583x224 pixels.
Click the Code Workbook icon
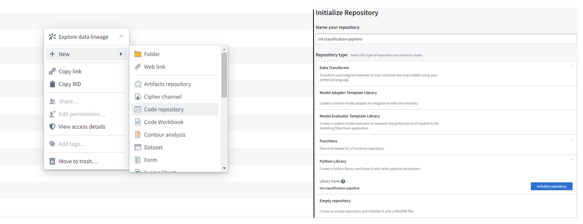click(x=138, y=122)
